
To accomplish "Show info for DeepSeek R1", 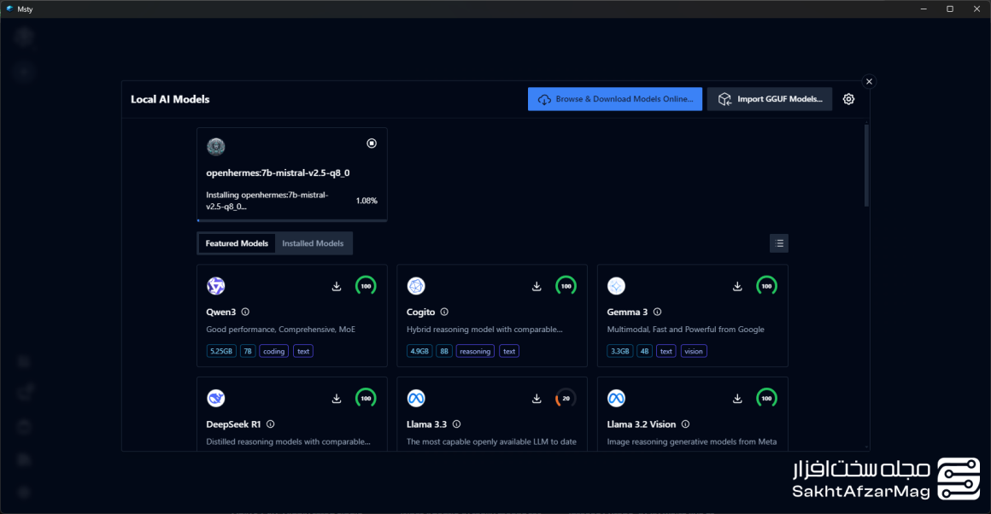I will (271, 424).
